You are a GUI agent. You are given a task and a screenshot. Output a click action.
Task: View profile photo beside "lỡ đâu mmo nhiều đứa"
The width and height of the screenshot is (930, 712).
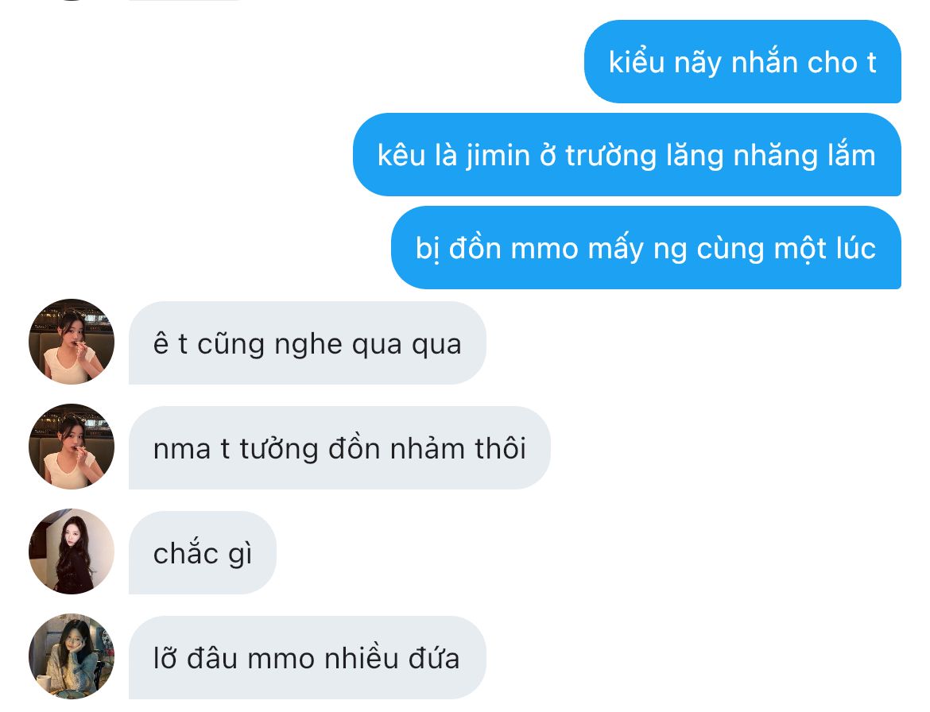(72, 656)
